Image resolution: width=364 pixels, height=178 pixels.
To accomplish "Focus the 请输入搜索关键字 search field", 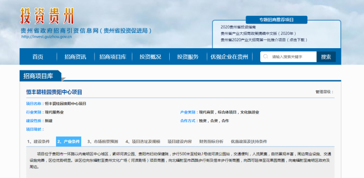I will [288, 57].
